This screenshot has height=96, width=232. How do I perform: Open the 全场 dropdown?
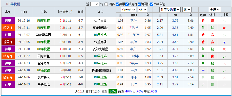pyautogui.click(x=215, y=10)
